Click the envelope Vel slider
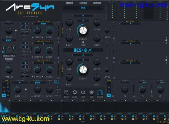 114,89
